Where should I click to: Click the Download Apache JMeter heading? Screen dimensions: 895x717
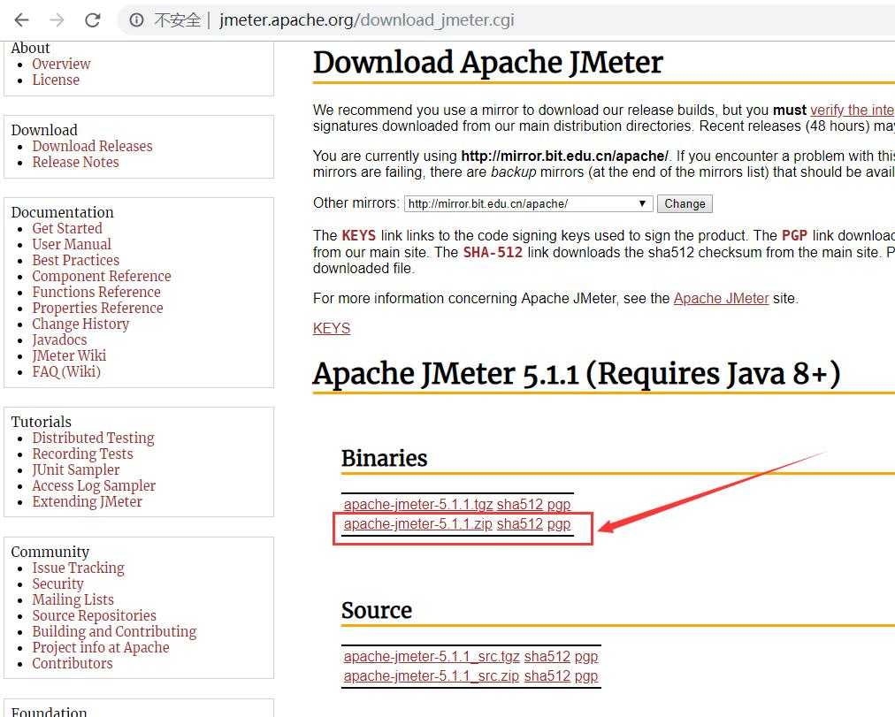point(488,63)
